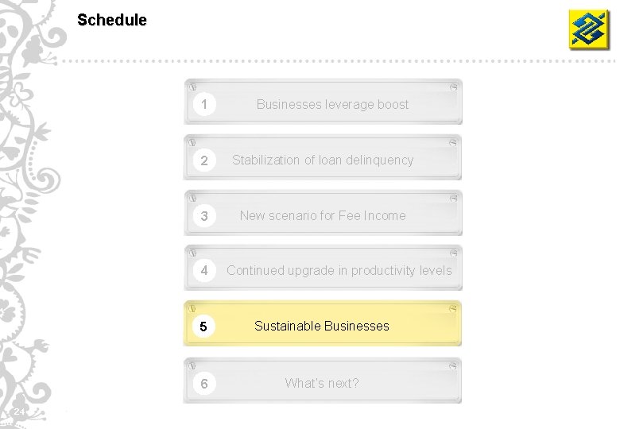Click right screw on Sustainable Businesses panel
The image size is (620, 429).
[453, 308]
